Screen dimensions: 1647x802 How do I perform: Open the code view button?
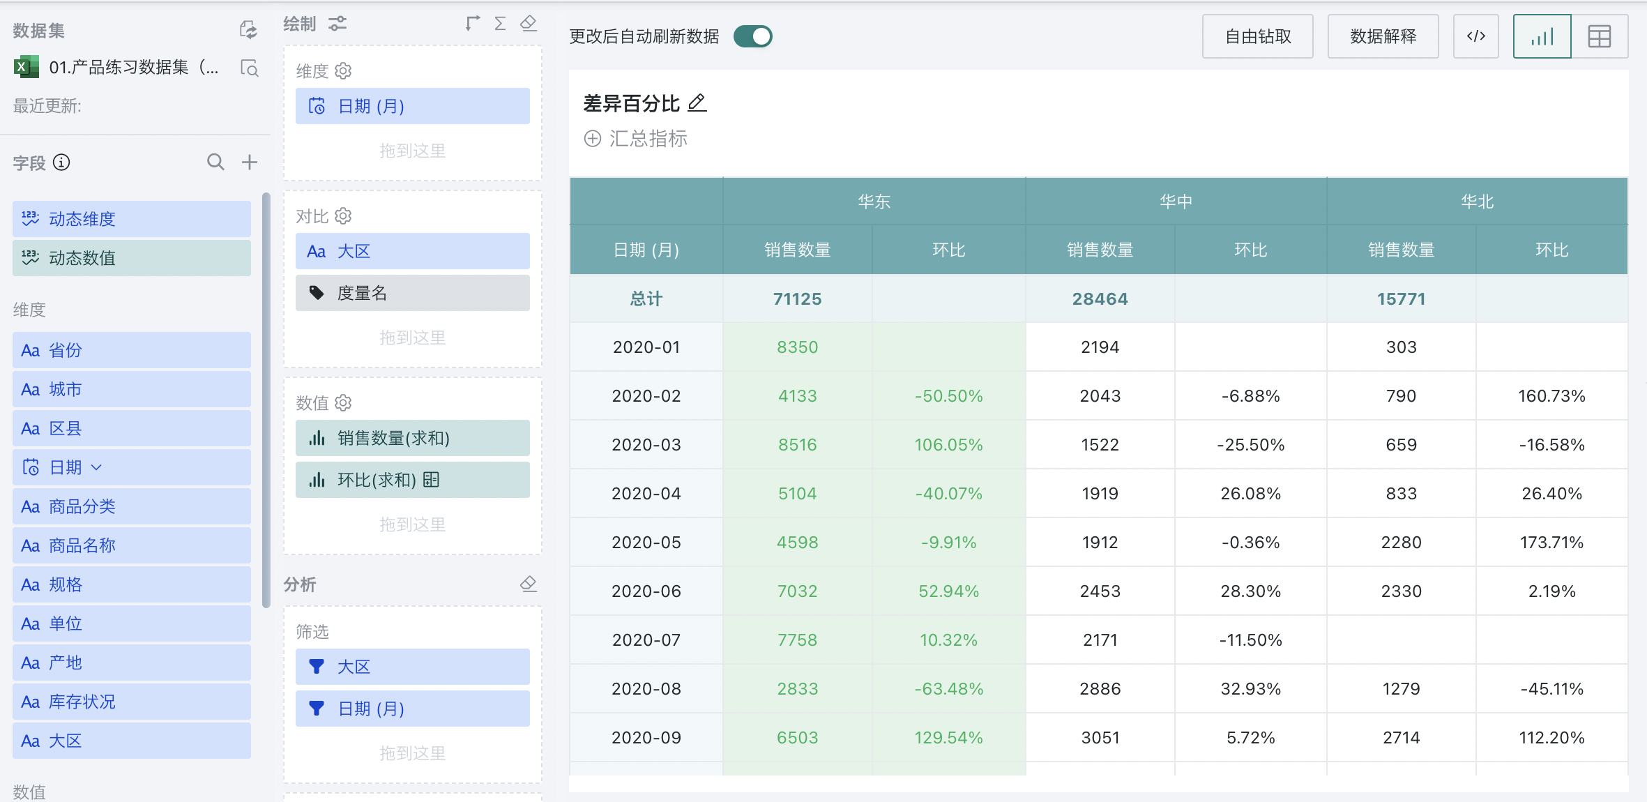coord(1475,36)
